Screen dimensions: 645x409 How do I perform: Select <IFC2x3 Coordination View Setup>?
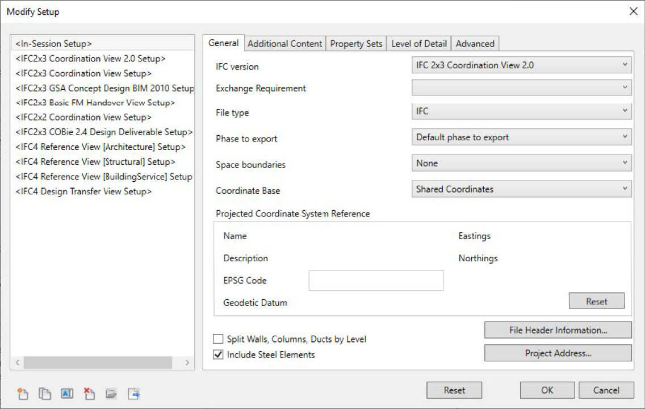pos(102,73)
